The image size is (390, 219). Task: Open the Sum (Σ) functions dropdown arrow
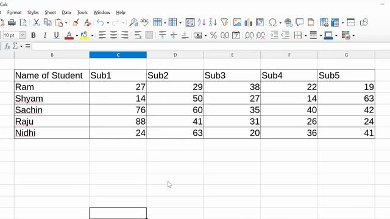click(x=21, y=46)
